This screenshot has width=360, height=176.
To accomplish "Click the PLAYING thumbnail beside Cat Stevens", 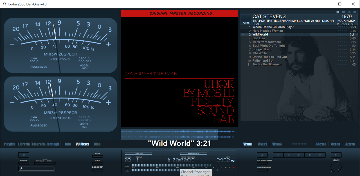I will click(246, 20).
